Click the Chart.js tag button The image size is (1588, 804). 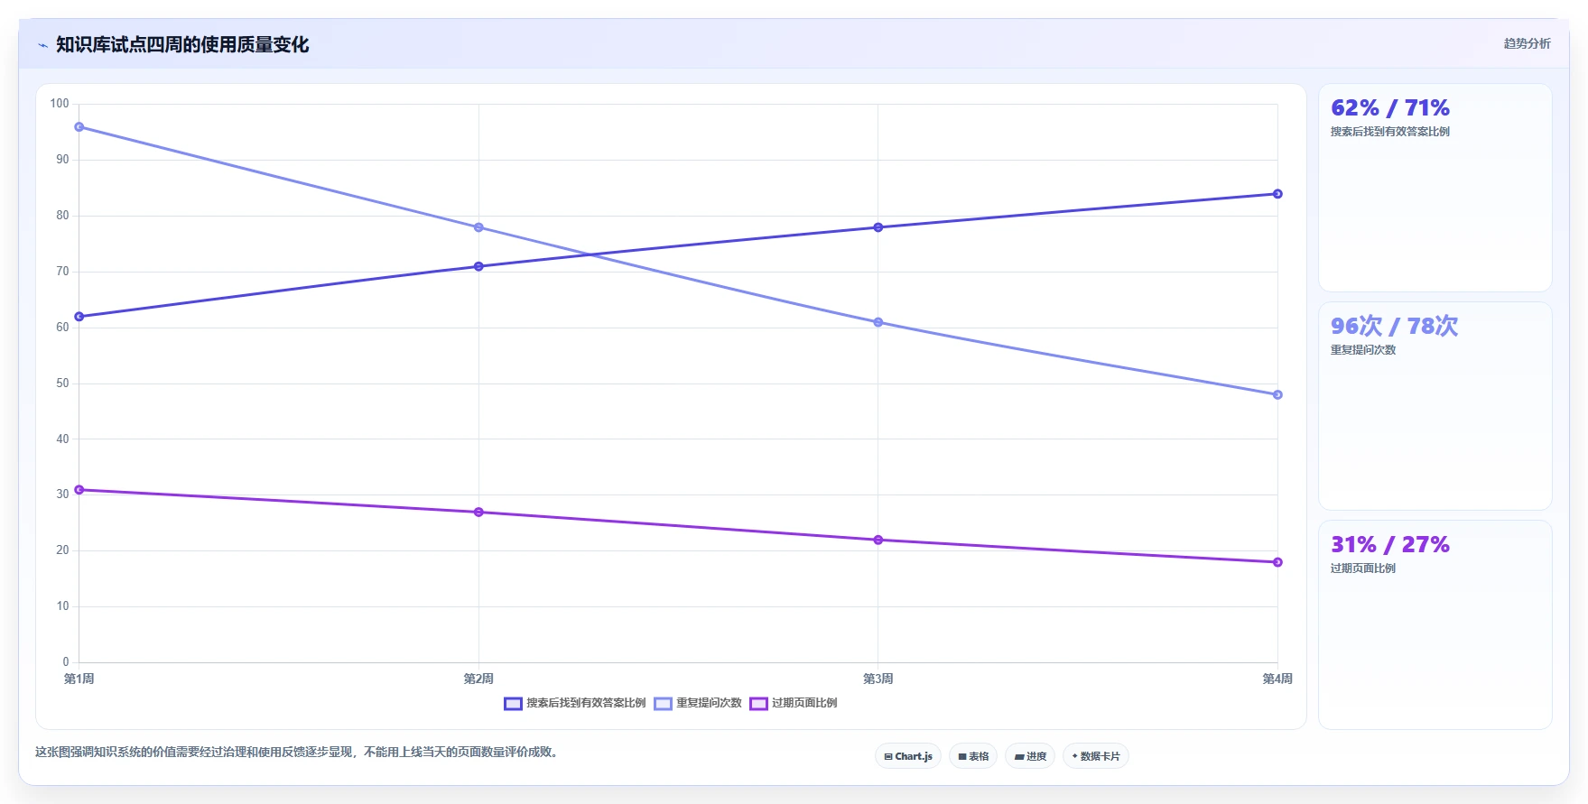[x=908, y=756]
